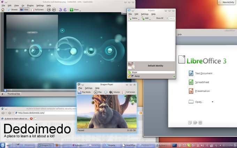237x148 pixels.
Task: Rotate image right in Gwenview
Action: (x=65, y=10)
